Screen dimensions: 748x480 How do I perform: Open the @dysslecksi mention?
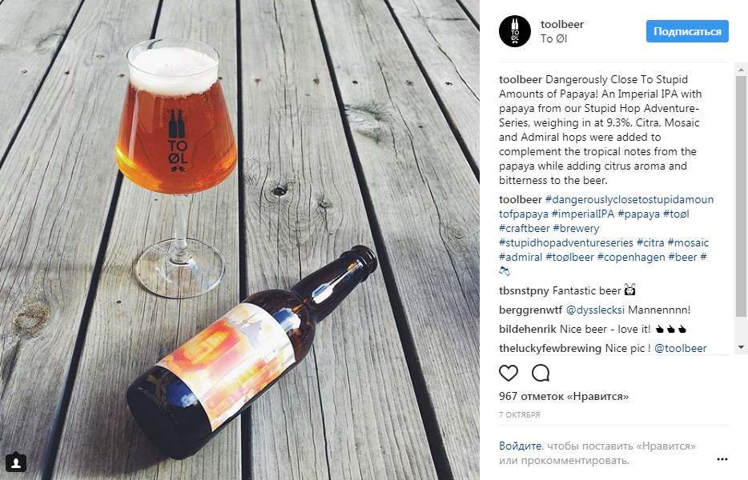click(x=595, y=310)
